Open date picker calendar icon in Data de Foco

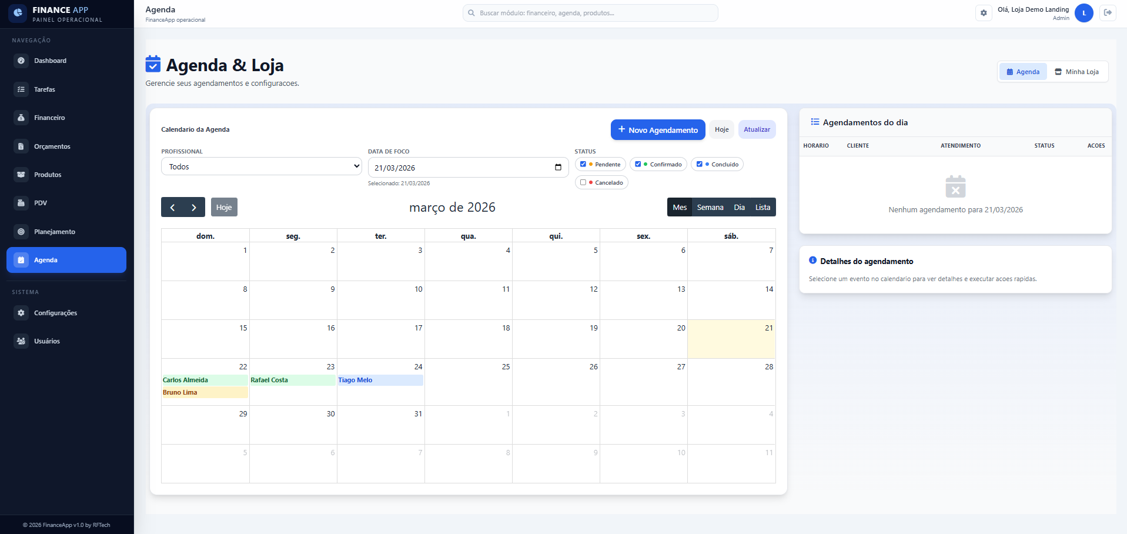tap(558, 168)
